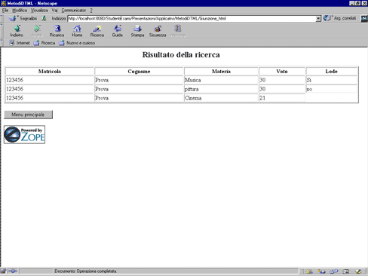
Task: Click the Materia column header
Action: (221, 72)
